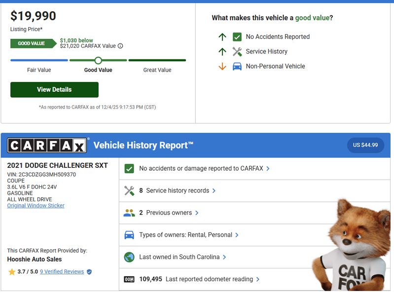The image size is (394, 296).
Task: Click the verified shield badge after reviews
Action: pos(89,272)
